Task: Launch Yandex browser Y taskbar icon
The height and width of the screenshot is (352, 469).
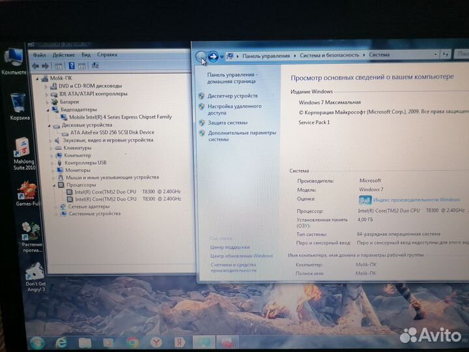Action: pyautogui.click(x=156, y=342)
